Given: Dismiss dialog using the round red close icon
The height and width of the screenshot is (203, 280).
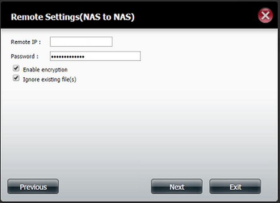Looking at the screenshot, I should tap(266, 15).
